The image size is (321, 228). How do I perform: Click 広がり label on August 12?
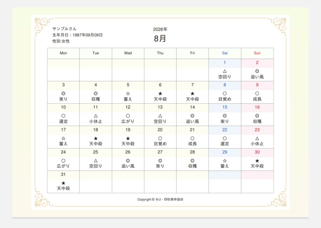[128, 122]
